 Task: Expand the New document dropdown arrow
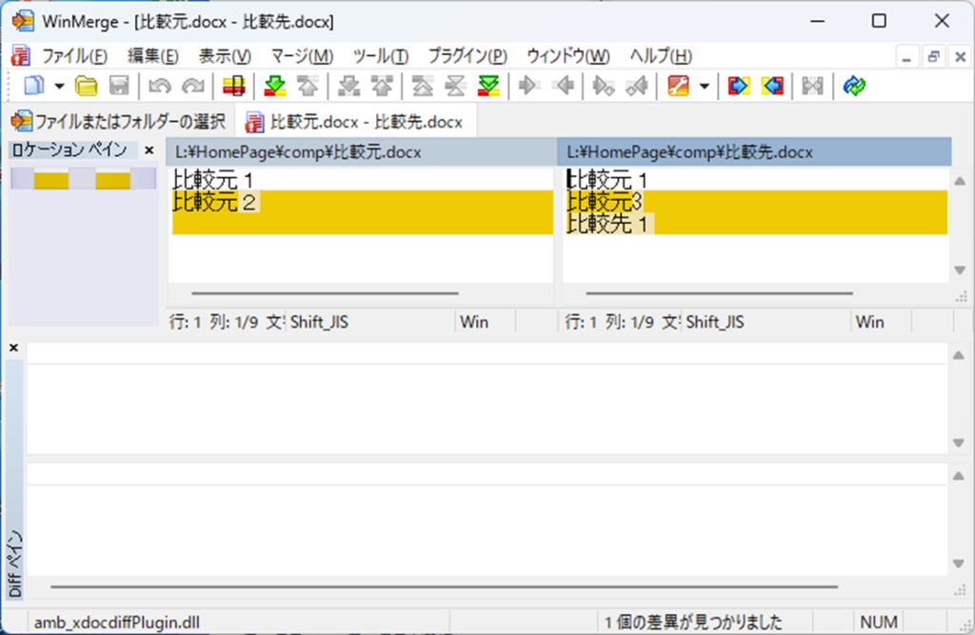[x=59, y=87]
